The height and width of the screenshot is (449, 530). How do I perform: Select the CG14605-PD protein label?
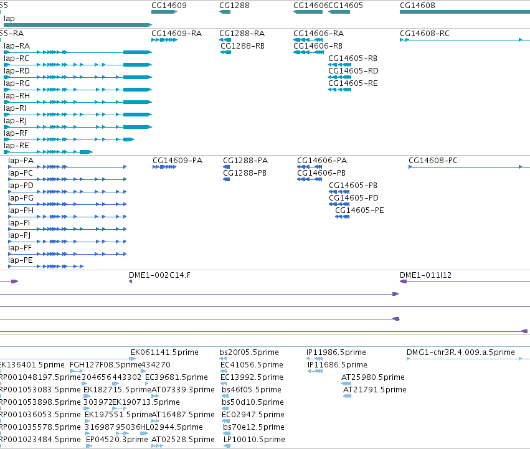pos(354,198)
